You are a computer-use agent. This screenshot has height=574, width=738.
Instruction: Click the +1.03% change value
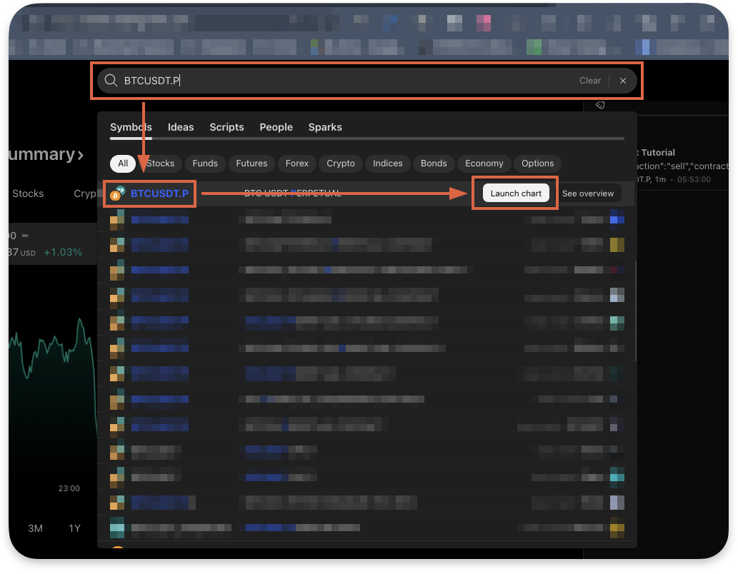(x=63, y=252)
